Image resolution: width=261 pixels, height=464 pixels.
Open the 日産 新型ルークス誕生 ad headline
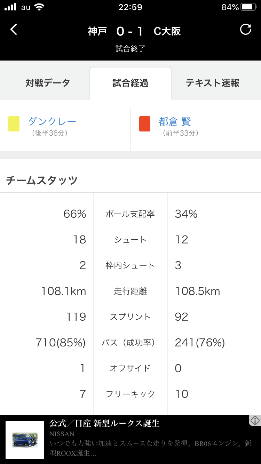pyautogui.click(x=104, y=423)
